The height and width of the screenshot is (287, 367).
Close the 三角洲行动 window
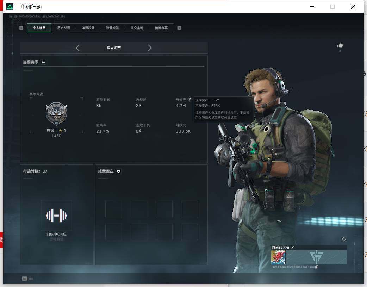point(353,7)
